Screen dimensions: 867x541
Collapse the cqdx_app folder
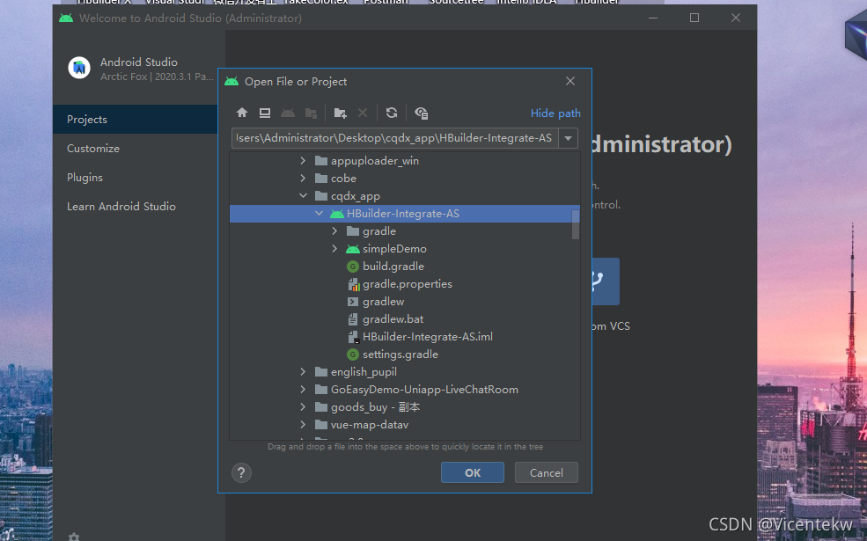point(303,195)
